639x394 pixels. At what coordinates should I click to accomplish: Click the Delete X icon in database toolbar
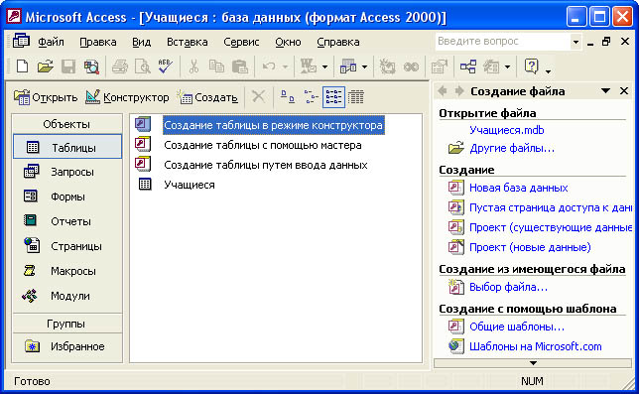click(x=258, y=97)
